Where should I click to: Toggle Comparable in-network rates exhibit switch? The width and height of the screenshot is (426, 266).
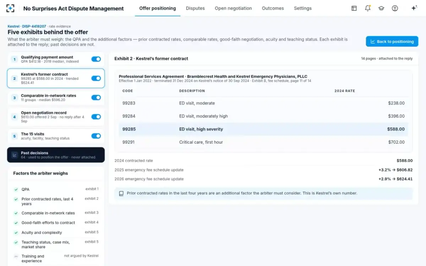pyautogui.click(x=96, y=98)
